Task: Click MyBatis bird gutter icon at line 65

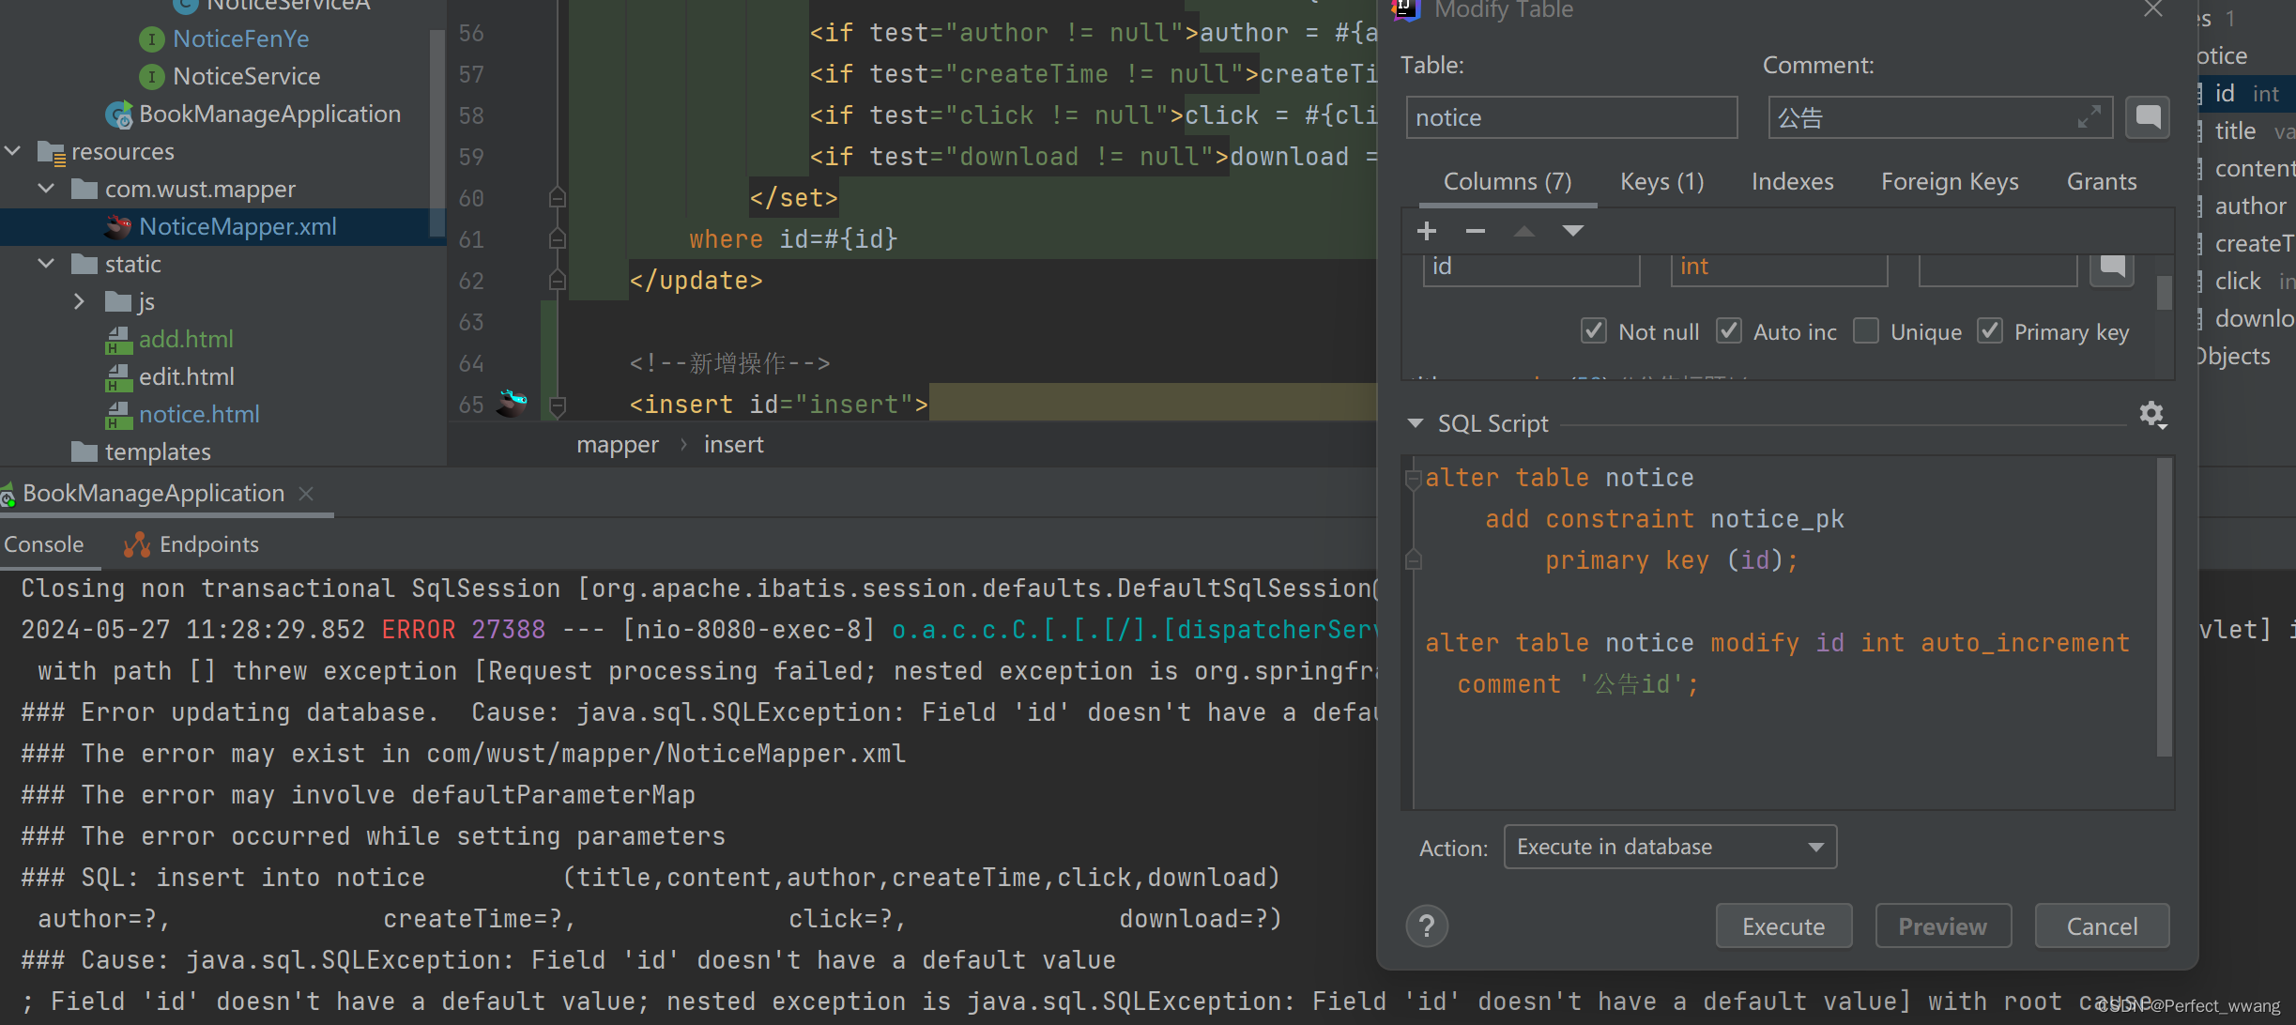Action: (x=512, y=404)
